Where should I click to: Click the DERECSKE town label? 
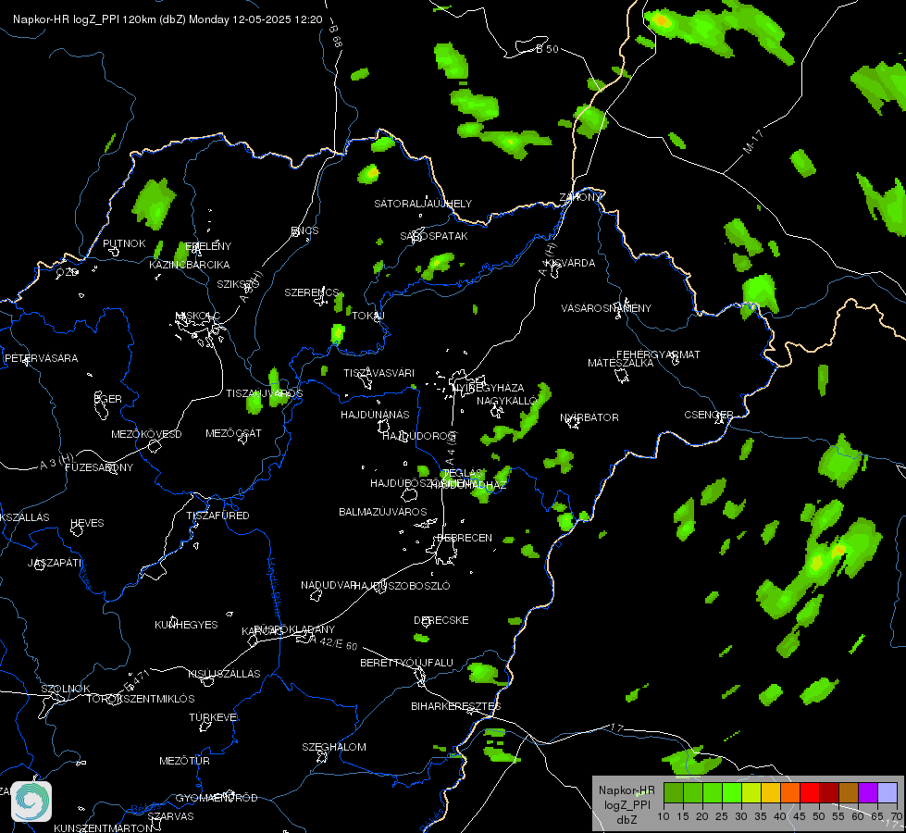441,620
